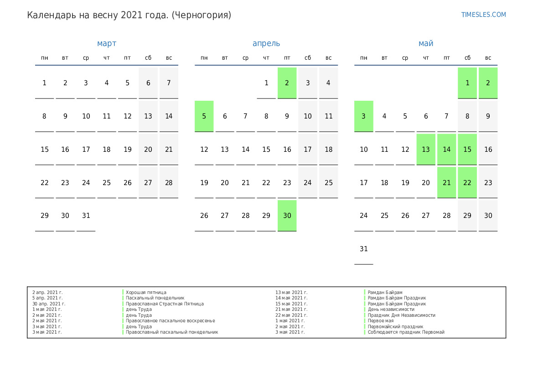Pick April 30 holiday cell

pyautogui.click(x=287, y=216)
